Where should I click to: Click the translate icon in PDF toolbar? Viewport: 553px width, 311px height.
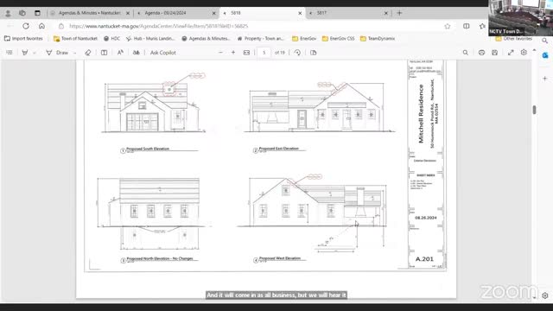(x=137, y=53)
